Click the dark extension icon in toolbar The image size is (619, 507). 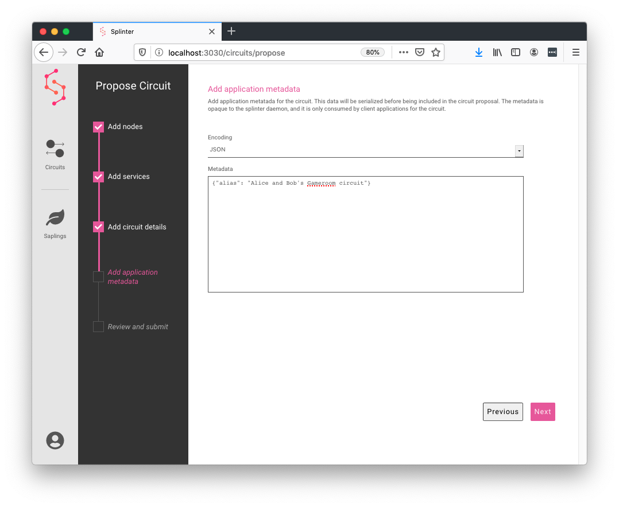coord(552,52)
